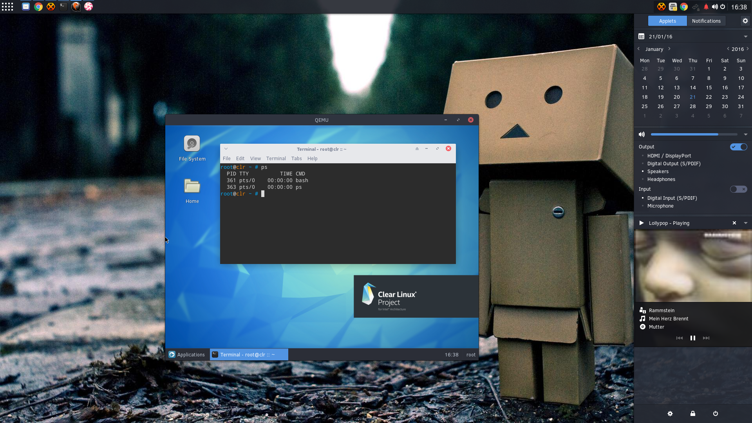This screenshot has height=423, width=752.
Task: Open the network connection tray icon
Action: click(x=695, y=7)
